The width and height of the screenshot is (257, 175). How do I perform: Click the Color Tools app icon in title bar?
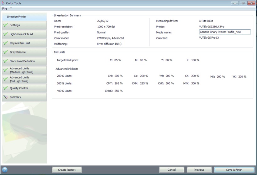coord(3,3)
